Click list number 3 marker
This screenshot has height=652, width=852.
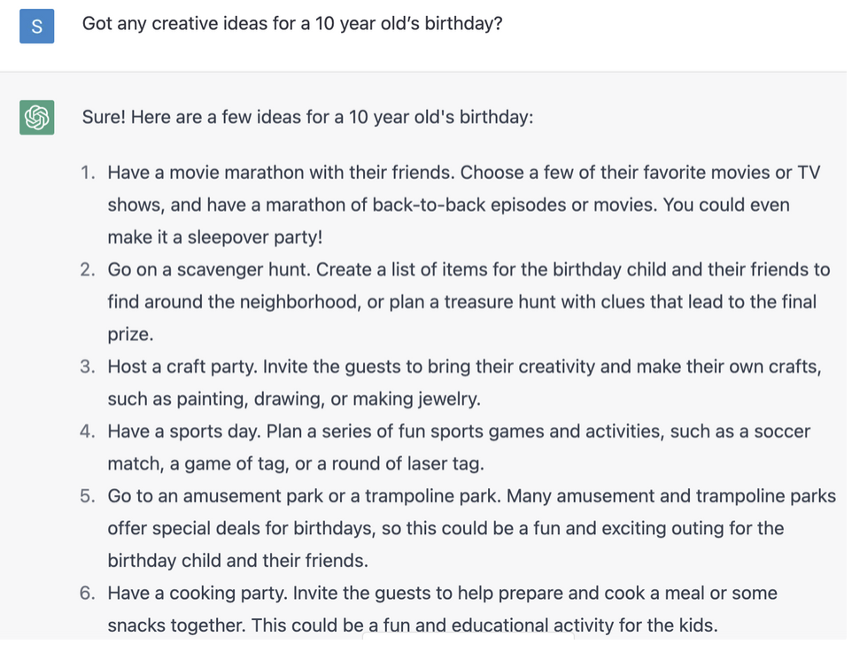pyautogui.click(x=88, y=367)
